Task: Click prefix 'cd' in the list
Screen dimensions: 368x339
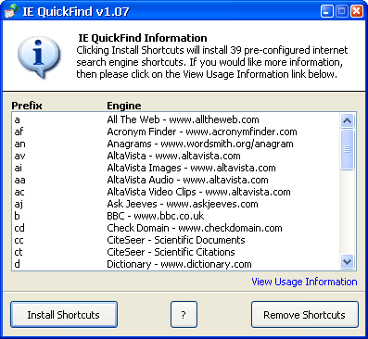Action: click(x=19, y=228)
